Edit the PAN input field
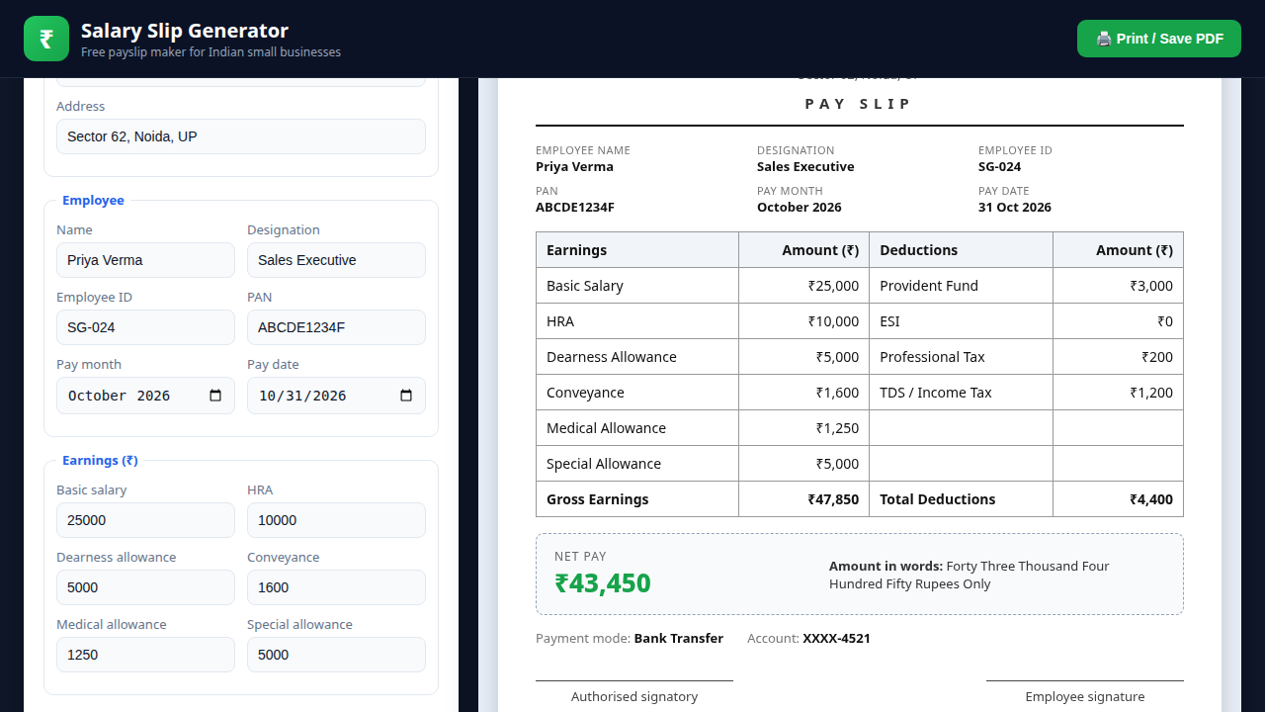Viewport: 1265px width, 712px height. pyautogui.click(x=336, y=327)
